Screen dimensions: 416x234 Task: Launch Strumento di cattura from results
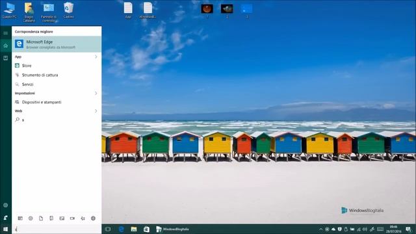57,75
